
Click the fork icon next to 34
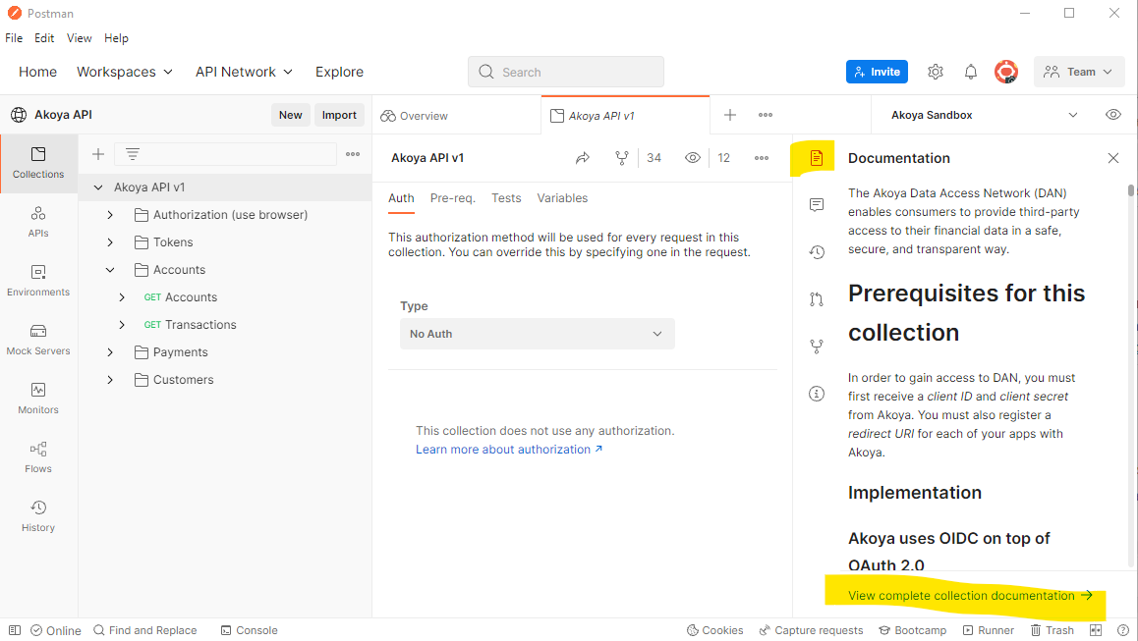[622, 158]
